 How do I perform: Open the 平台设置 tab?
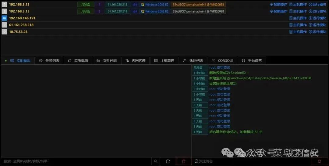(x=252, y=60)
